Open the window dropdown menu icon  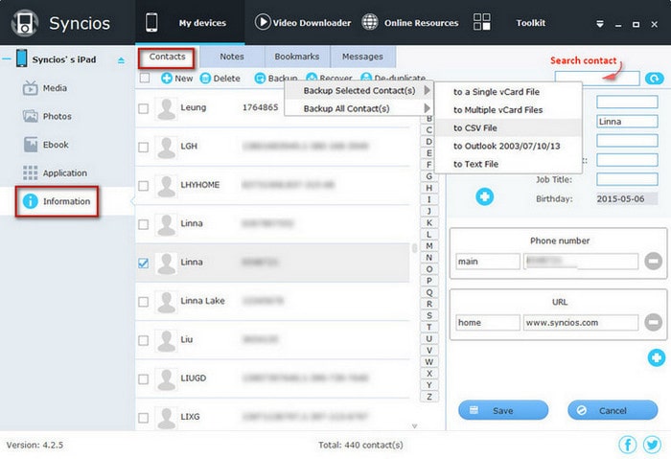(600, 24)
